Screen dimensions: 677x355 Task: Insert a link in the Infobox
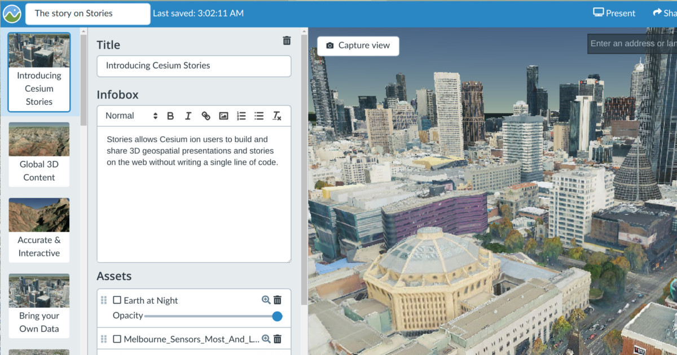(206, 116)
